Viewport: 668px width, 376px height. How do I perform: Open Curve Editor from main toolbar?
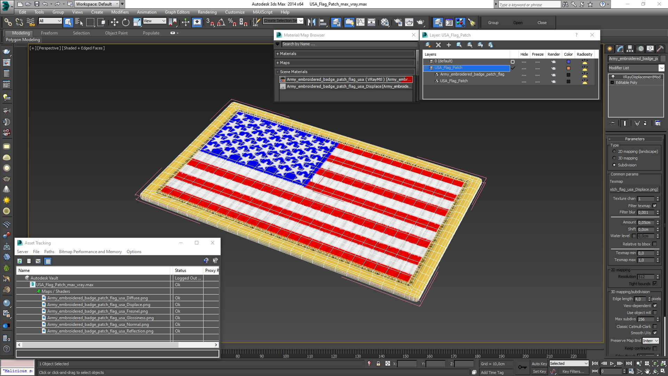[360, 22]
